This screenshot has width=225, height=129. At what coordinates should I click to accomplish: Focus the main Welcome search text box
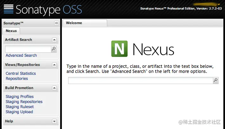pyautogui.click(x=141, y=81)
